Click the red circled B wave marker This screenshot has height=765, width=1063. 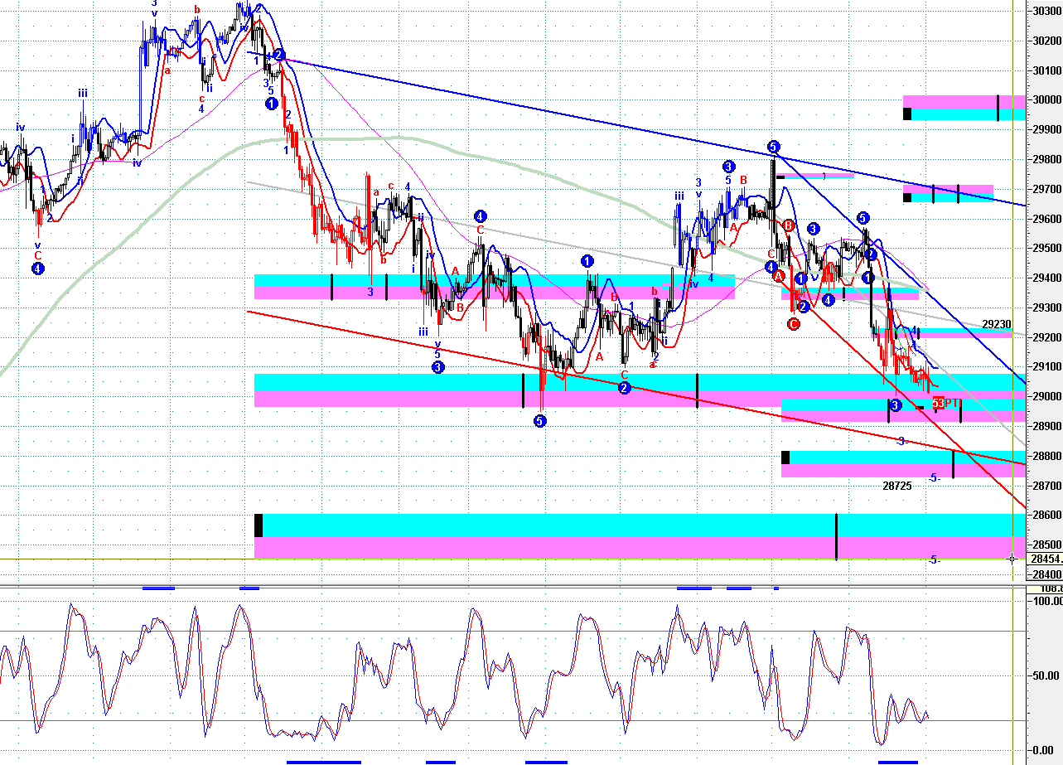(789, 225)
